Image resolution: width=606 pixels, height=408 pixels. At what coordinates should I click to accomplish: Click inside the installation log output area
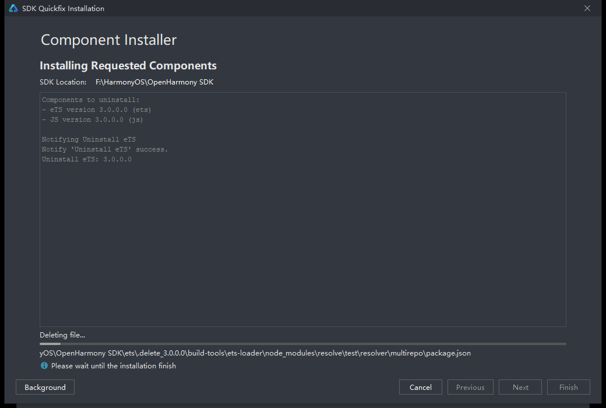(302, 209)
